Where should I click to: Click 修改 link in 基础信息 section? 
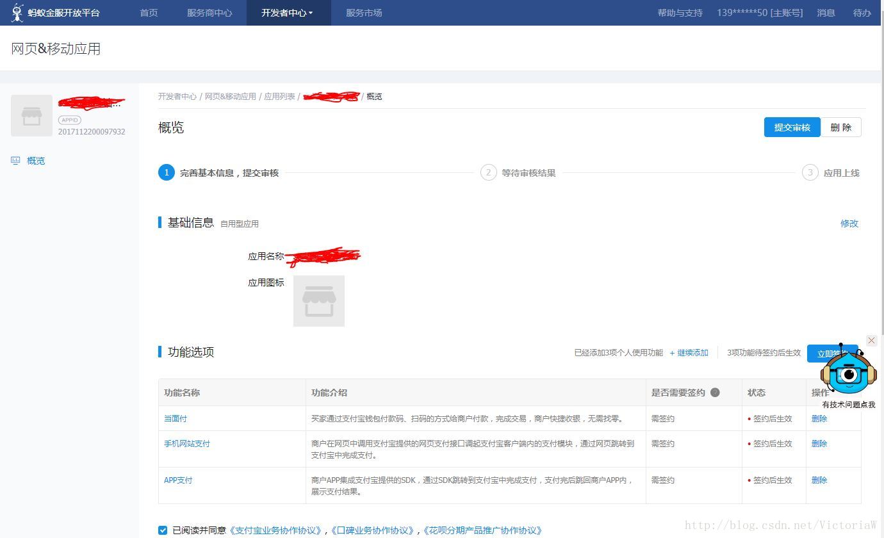pos(849,224)
